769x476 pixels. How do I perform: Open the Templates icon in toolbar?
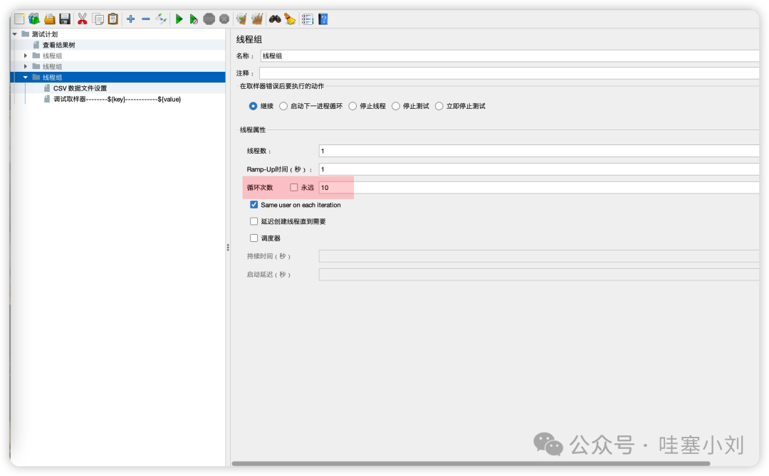point(34,19)
